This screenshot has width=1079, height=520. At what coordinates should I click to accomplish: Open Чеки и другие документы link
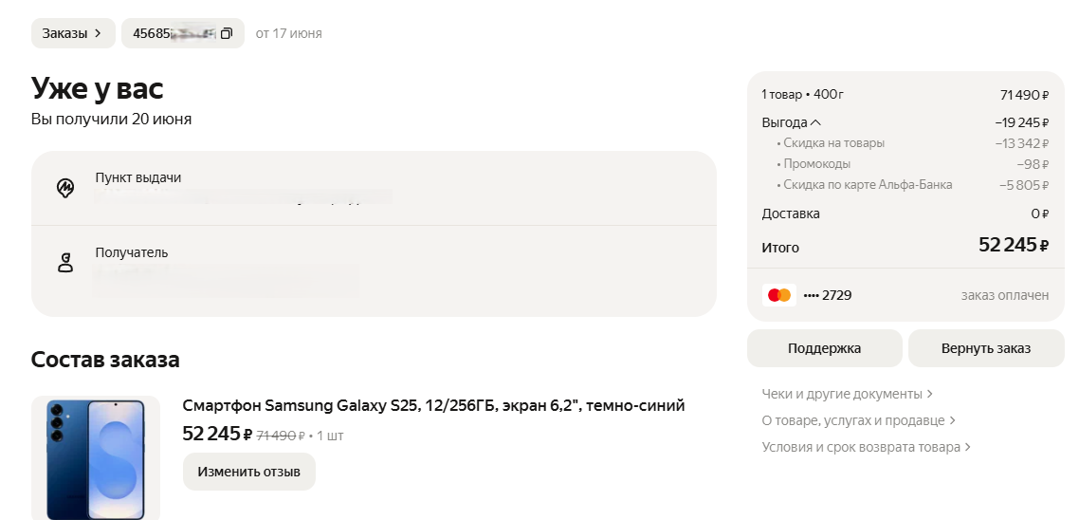pos(847,394)
